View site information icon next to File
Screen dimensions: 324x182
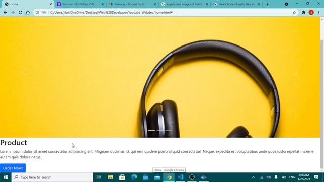click(x=37, y=12)
